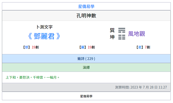Screen dimensions: 173x103
Task: Click the 坤 lower trigram symbol
Action: 122,37
